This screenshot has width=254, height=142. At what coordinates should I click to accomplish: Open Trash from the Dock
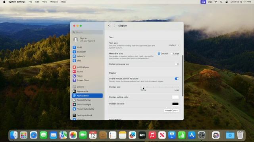(240, 135)
